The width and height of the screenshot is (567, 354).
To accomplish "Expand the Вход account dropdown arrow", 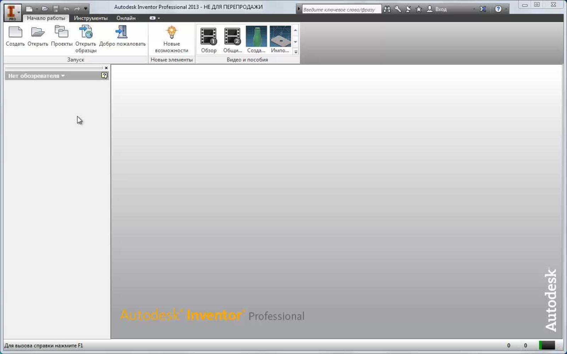I will [474, 9].
